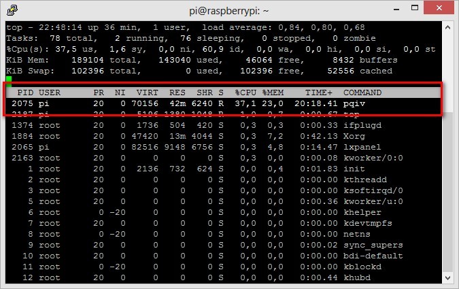
Task: Click the kblockd process name
Action: [362, 267]
